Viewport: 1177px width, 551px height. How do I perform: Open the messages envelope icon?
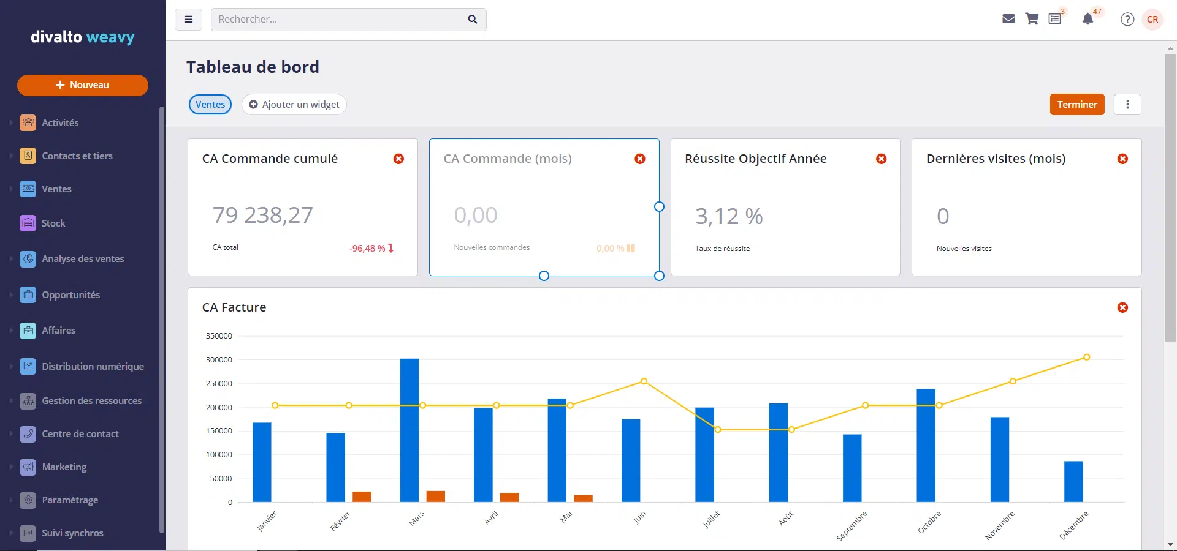[1008, 19]
